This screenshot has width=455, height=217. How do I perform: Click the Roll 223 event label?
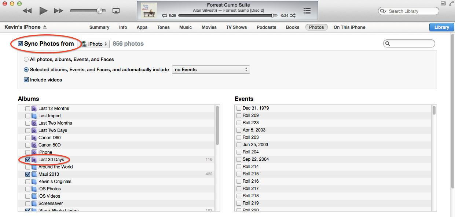tap(251, 123)
